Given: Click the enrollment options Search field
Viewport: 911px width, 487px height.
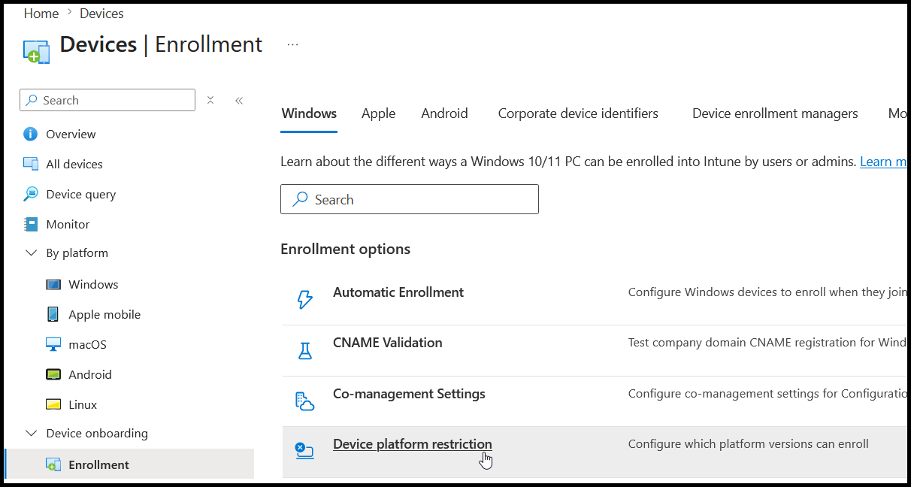Looking at the screenshot, I should (410, 199).
